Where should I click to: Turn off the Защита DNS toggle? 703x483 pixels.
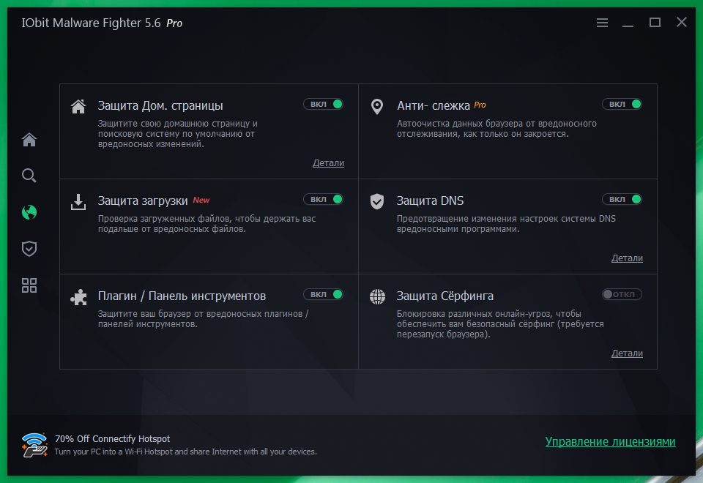pos(622,198)
